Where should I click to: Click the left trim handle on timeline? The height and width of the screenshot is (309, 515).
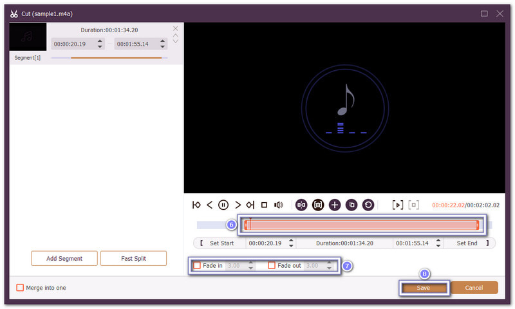click(x=246, y=225)
